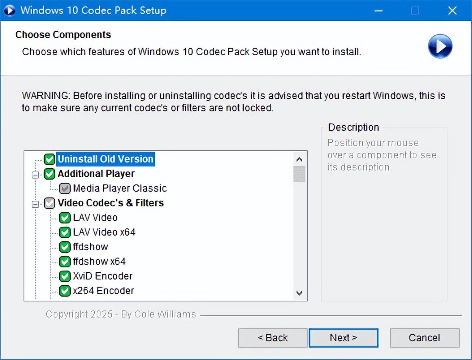Collapse the Additional Player tree node
Screen dimensions: 472x360
pos(35,175)
